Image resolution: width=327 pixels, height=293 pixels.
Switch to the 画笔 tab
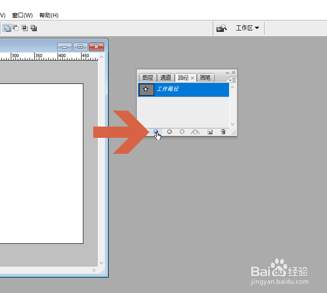click(205, 78)
